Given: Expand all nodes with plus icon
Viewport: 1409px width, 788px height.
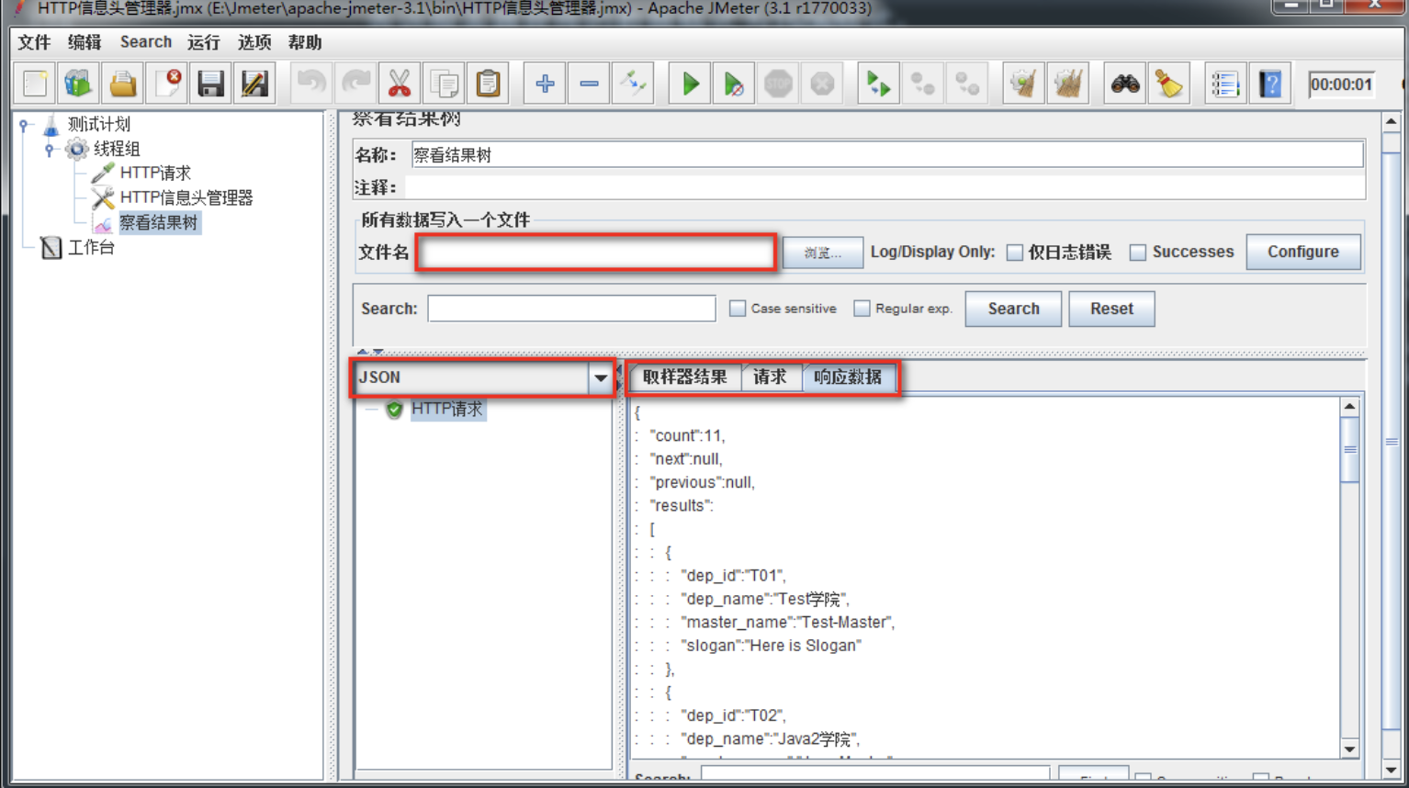Looking at the screenshot, I should [x=545, y=84].
